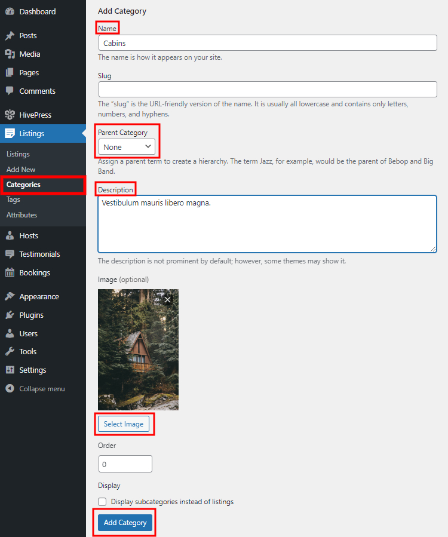
Task: Click the Listings menu icon
Action: coord(10,133)
